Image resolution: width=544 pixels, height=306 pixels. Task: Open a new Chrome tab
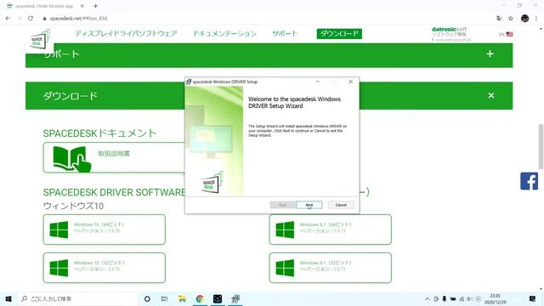pyautogui.click(x=95, y=6)
